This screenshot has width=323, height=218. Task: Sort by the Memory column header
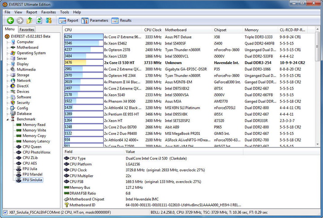point(260,30)
